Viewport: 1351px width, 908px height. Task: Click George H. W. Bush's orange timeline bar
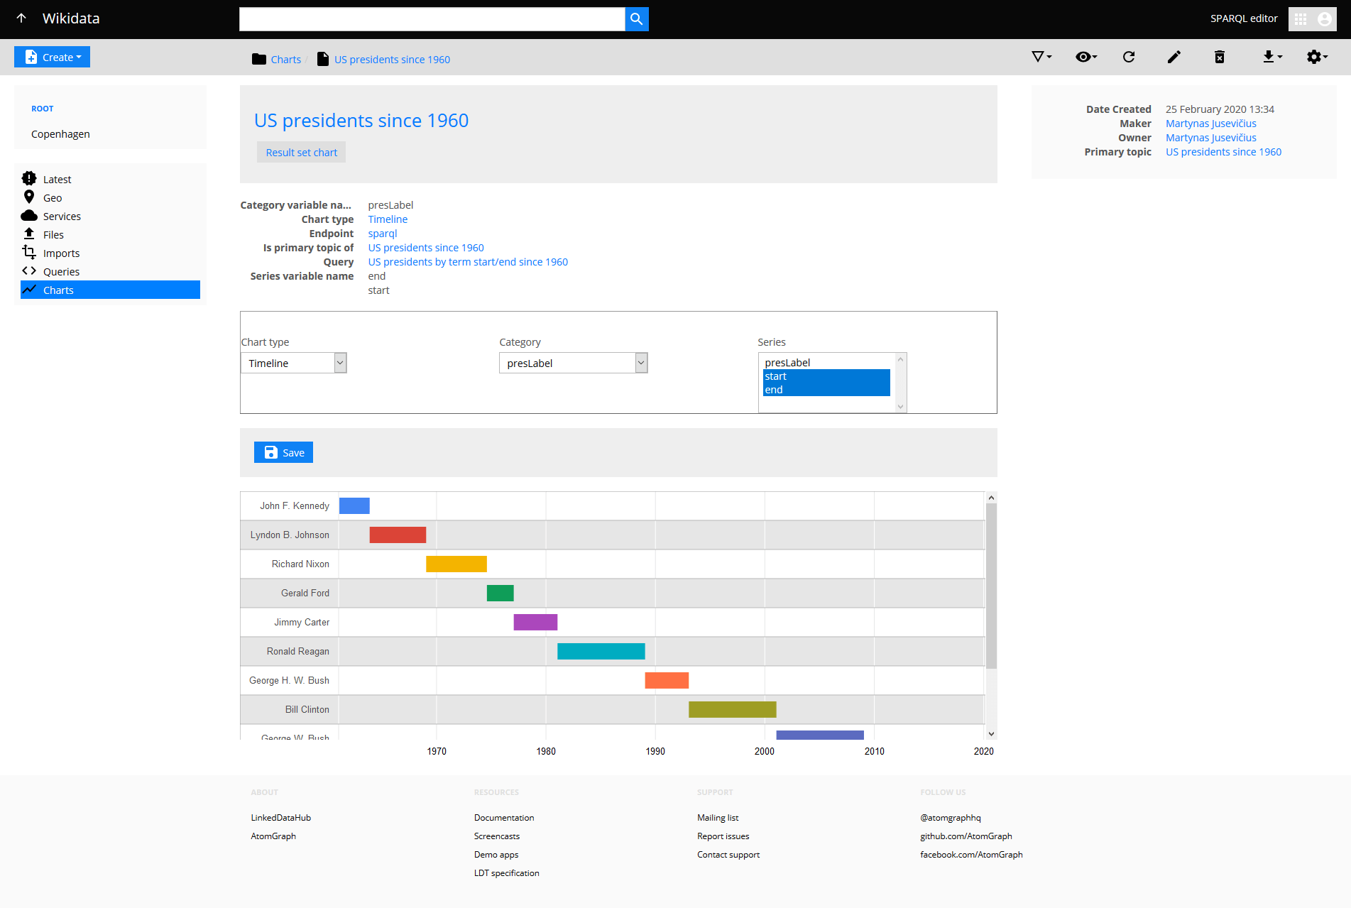[x=667, y=680]
